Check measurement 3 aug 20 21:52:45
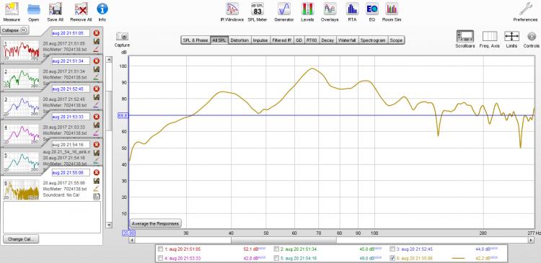This screenshot has width=541, height=263. [392, 249]
